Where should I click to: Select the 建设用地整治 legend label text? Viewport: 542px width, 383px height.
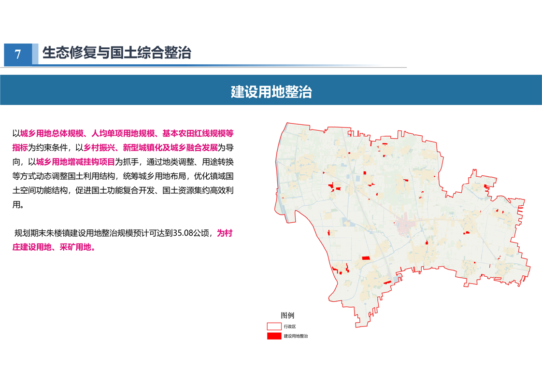(x=296, y=336)
